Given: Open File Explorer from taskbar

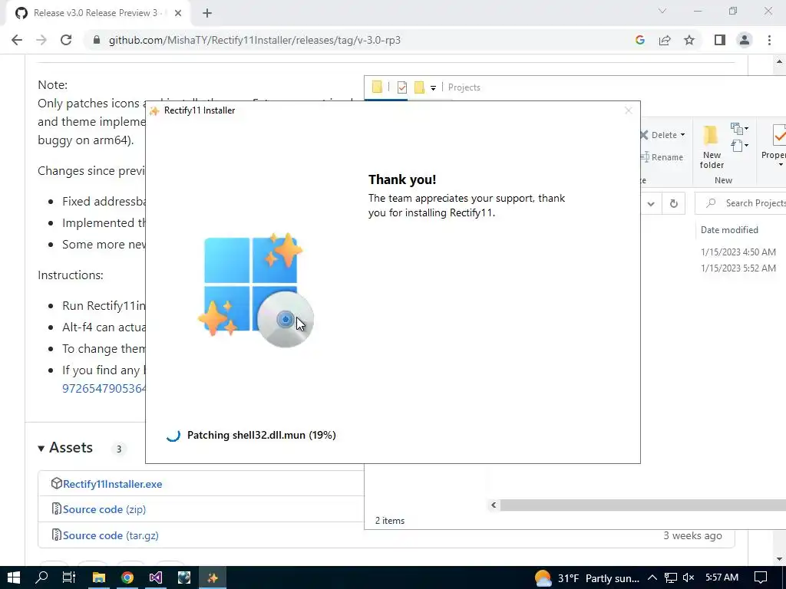Looking at the screenshot, I should (x=99, y=577).
